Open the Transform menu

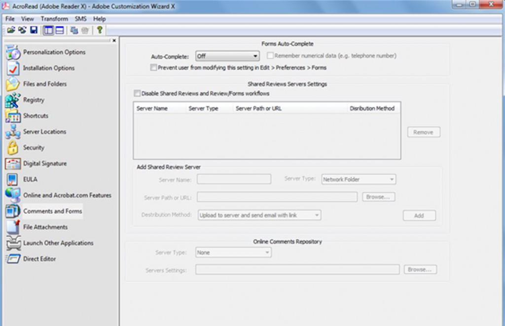54,19
